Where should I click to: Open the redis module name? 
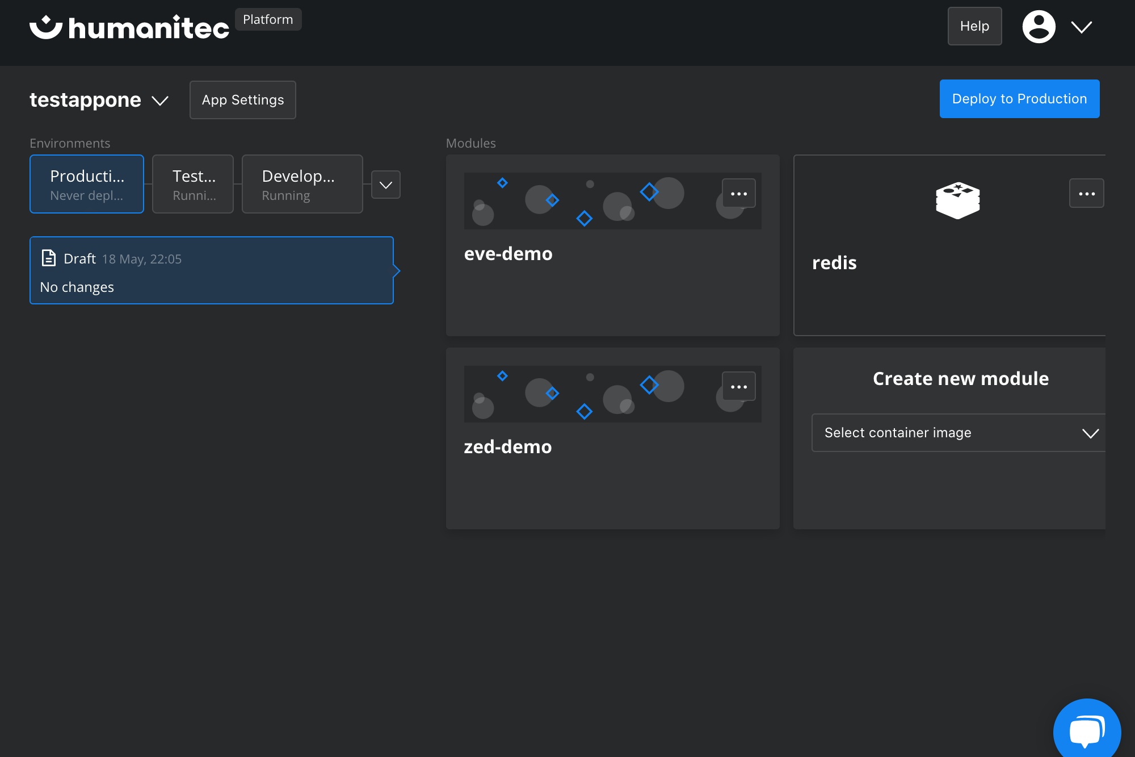(834, 263)
